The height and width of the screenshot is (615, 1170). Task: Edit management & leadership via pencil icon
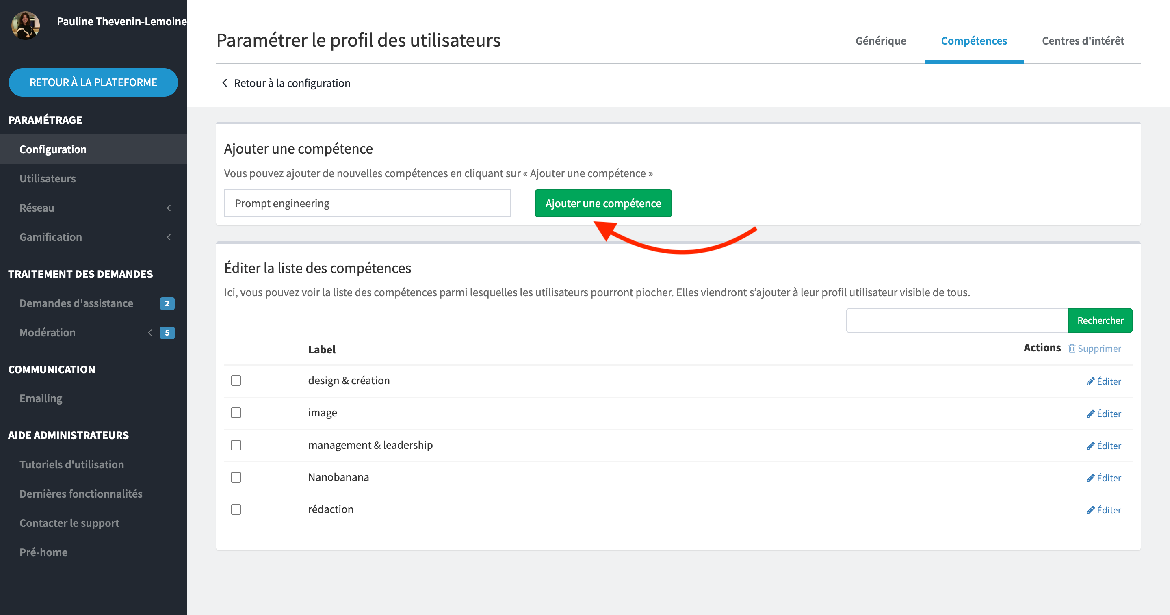(x=1090, y=446)
